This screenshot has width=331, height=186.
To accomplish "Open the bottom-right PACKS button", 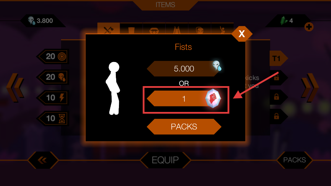I will coord(294,160).
